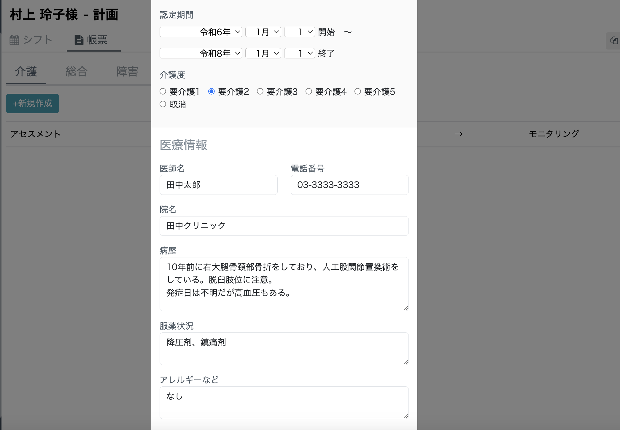The height and width of the screenshot is (430, 620).
Task: Select the 要介護5 radio button
Action: click(x=357, y=91)
